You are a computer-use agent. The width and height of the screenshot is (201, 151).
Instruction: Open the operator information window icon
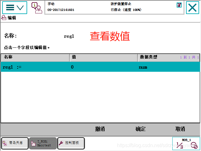[x=37, y=8]
